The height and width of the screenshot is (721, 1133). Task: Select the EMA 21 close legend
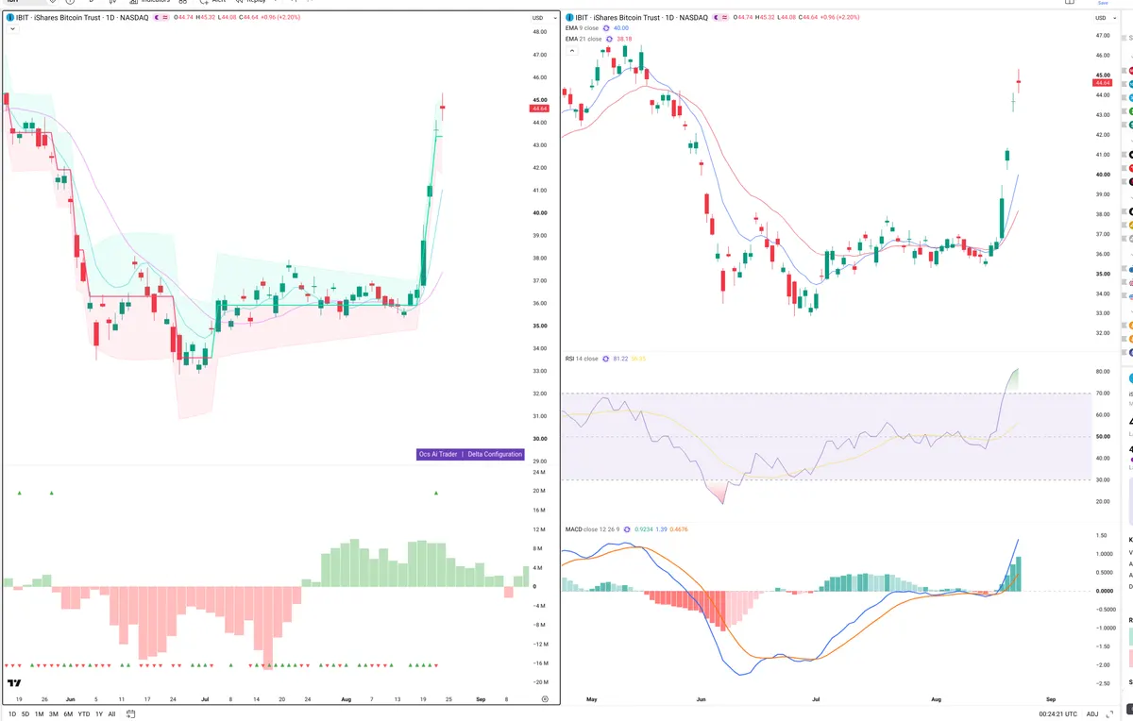pyautogui.click(x=583, y=39)
